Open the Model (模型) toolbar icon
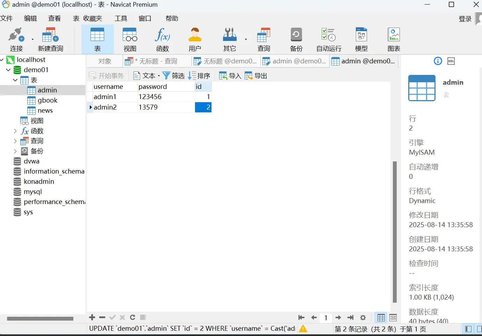 pos(361,39)
